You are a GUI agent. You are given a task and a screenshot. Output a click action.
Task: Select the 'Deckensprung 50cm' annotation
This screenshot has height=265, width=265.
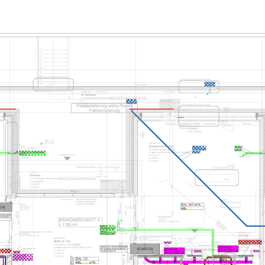point(86,167)
